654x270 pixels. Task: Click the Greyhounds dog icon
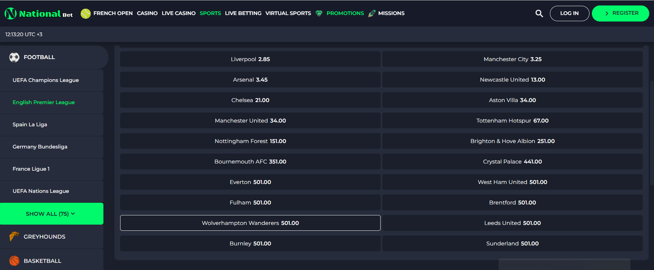[14, 236]
